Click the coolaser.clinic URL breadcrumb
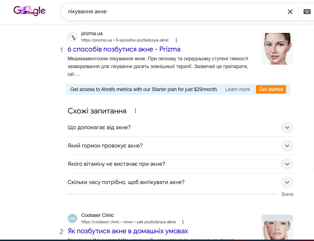This screenshot has width=314, height=241. point(128,222)
